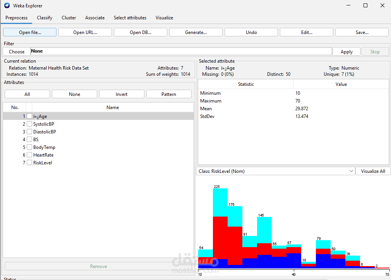Click the No. column header

pyautogui.click(x=15, y=108)
